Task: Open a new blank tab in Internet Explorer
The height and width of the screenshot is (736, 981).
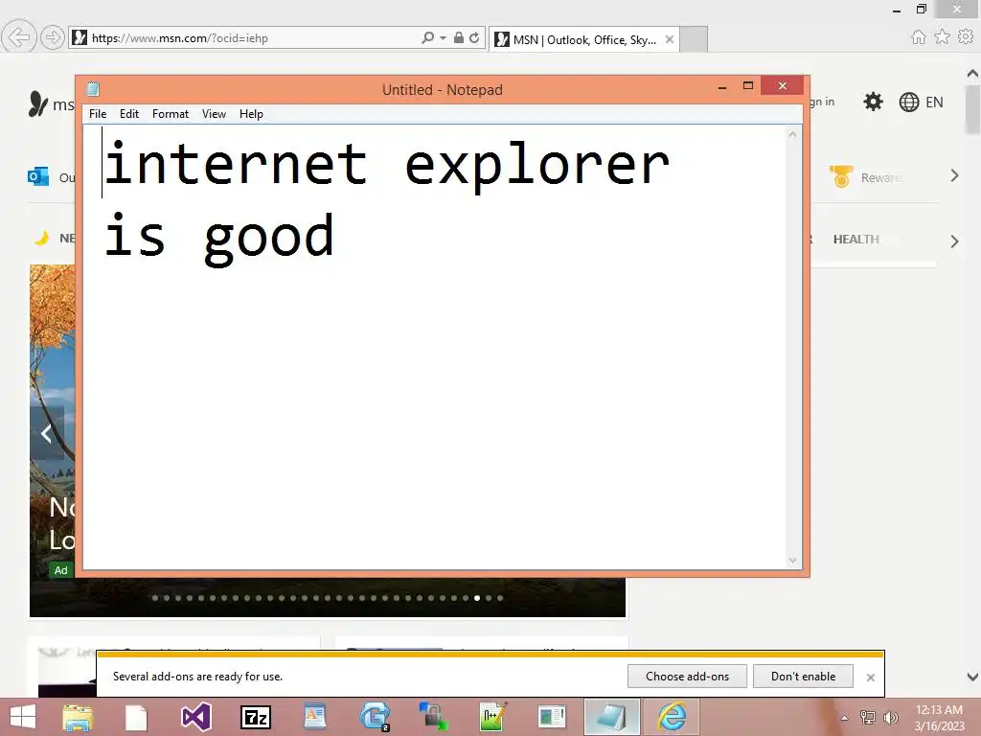Action: pos(694,39)
